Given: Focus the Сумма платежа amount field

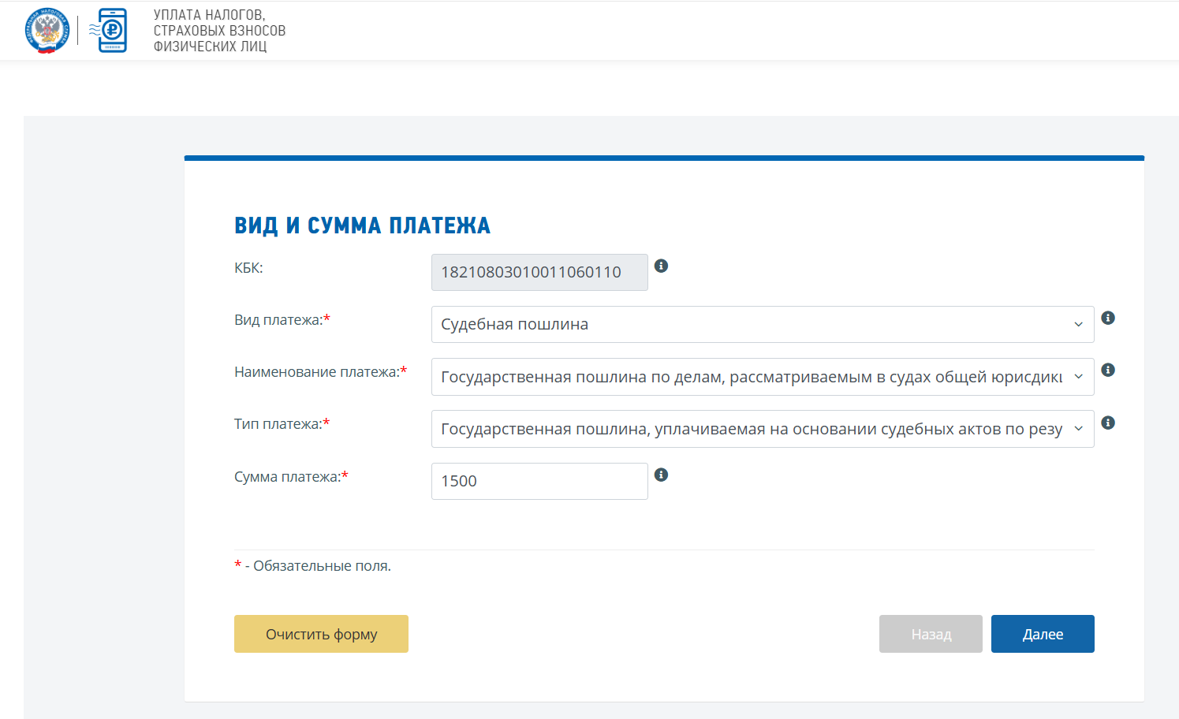Looking at the screenshot, I should (x=539, y=480).
